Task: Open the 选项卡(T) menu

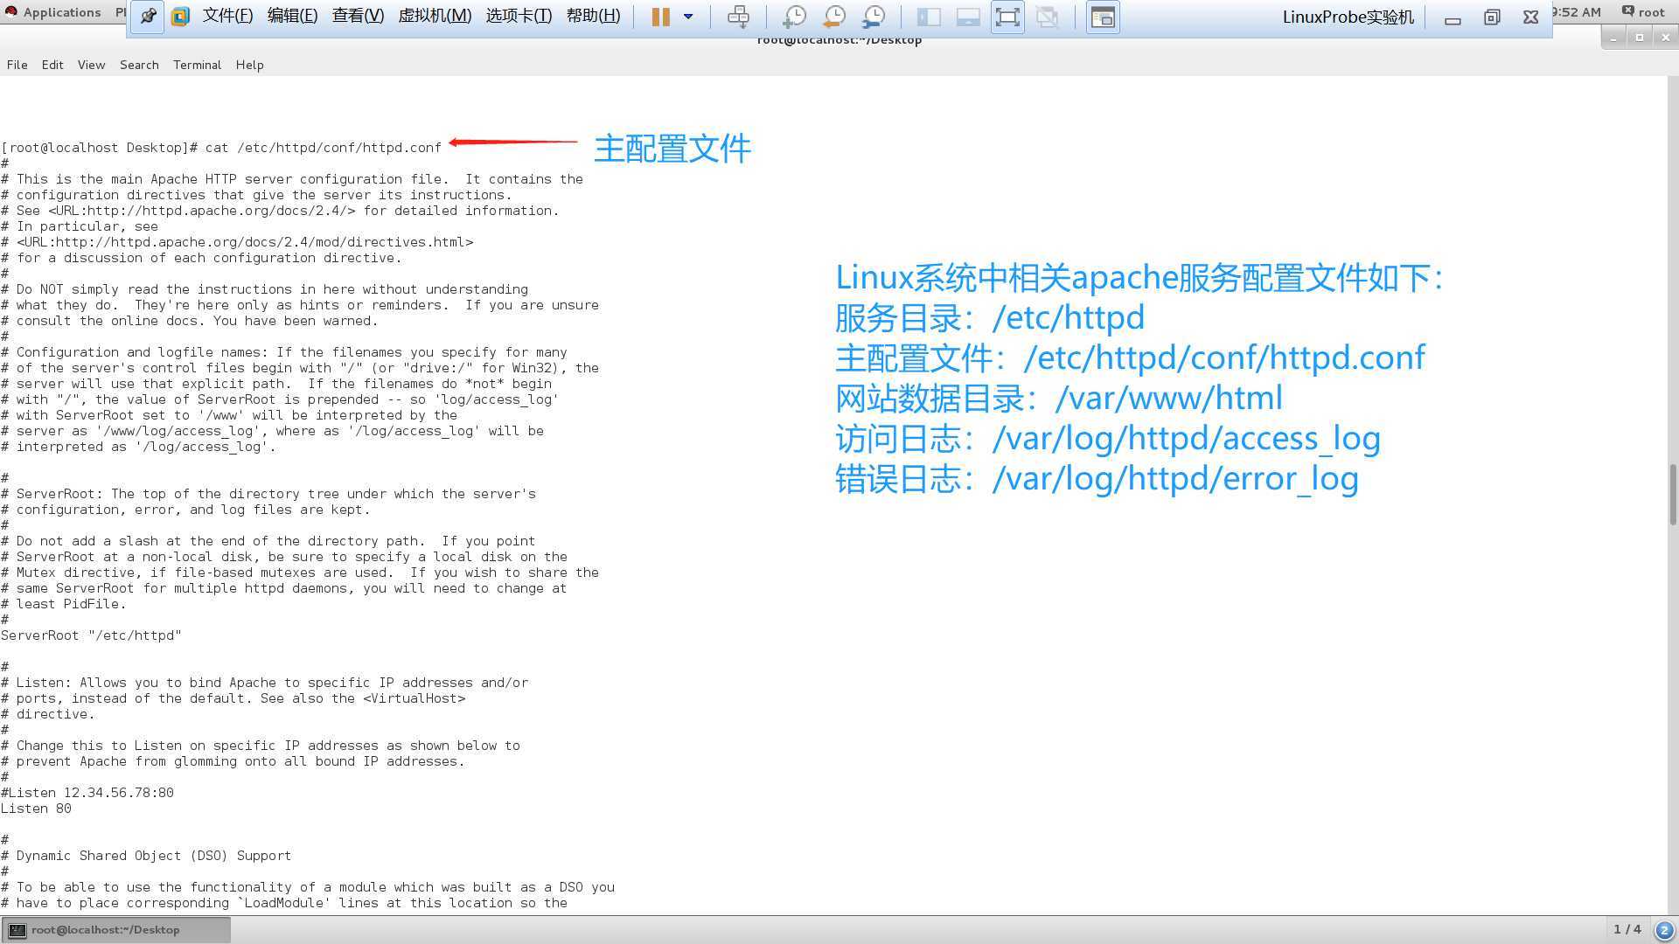Action: 519,17
